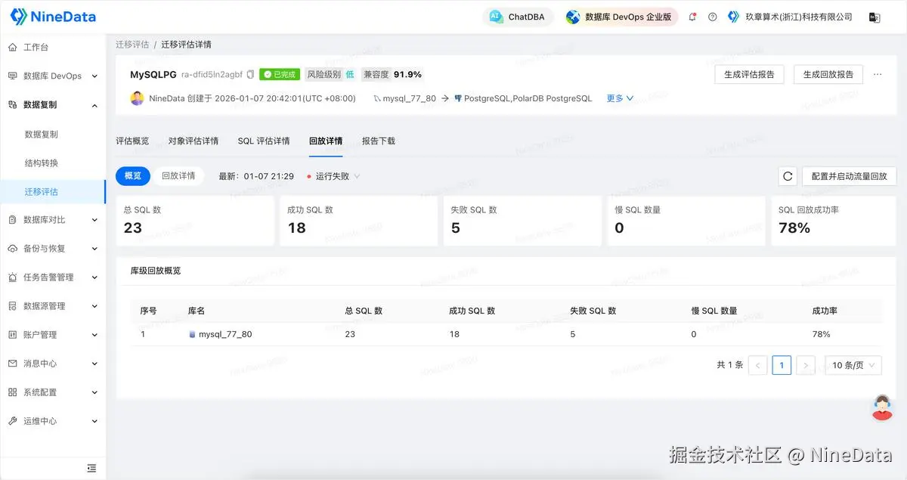The height and width of the screenshot is (480, 907).
Task: Select the 概览 pill toggle
Action: (x=132, y=175)
